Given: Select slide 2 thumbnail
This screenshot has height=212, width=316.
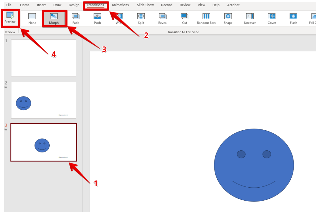Looking at the screenshot, I should click(44, 100).
